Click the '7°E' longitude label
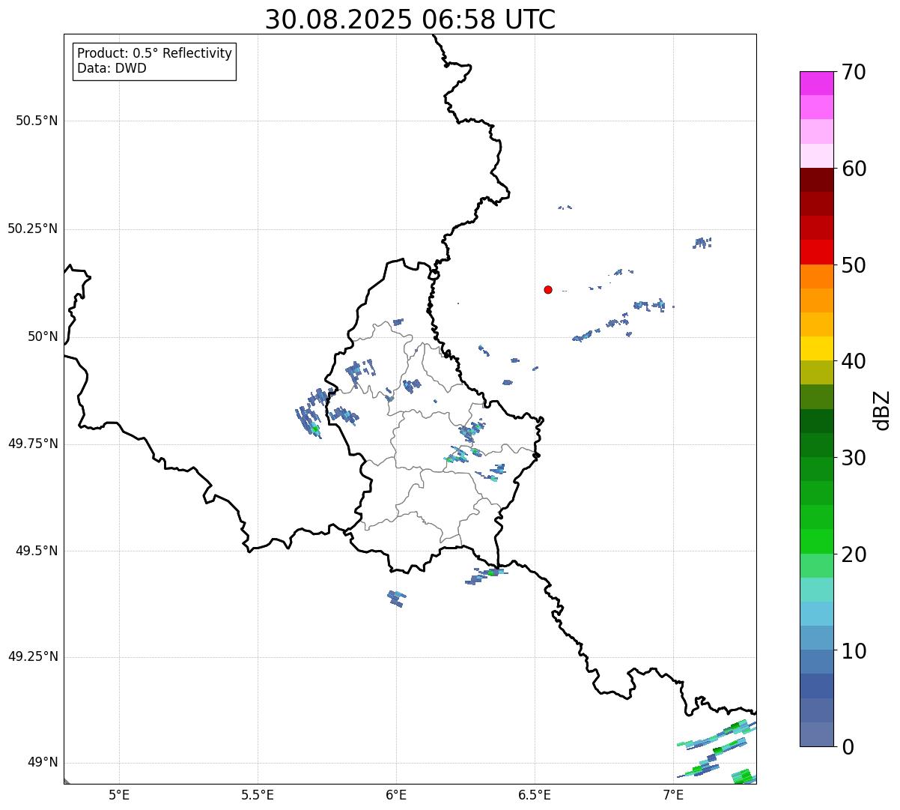This screenshot has height=810, width=900. pyautogui.click(x=673, y=795)
